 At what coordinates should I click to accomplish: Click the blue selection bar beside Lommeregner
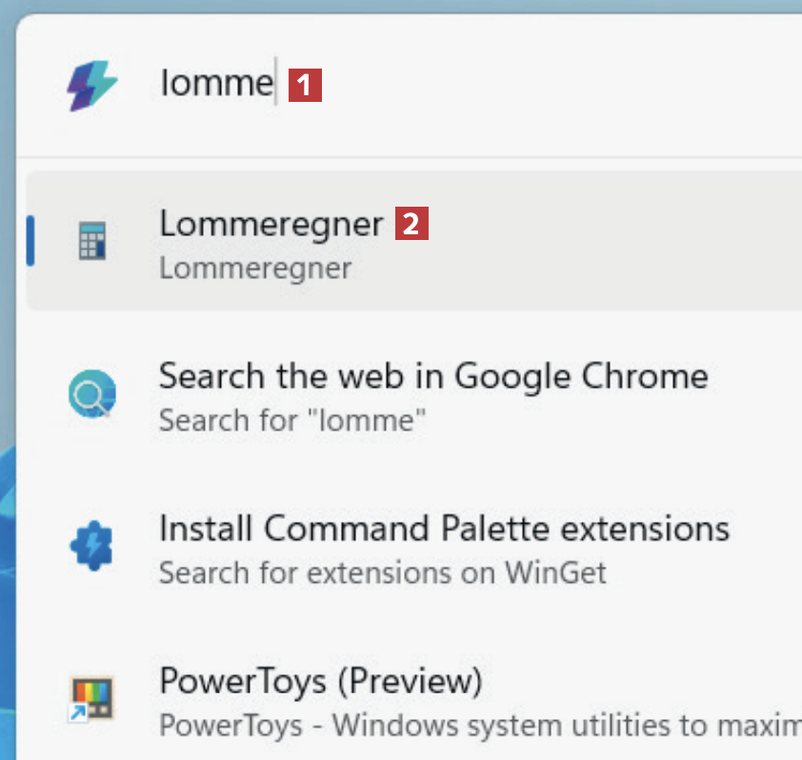coord(31,241)
